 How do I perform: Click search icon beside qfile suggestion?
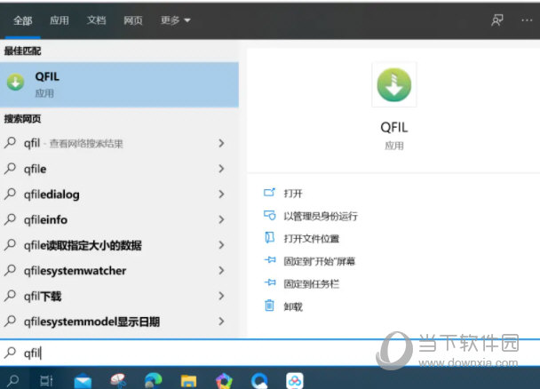[x=11, y=169]
